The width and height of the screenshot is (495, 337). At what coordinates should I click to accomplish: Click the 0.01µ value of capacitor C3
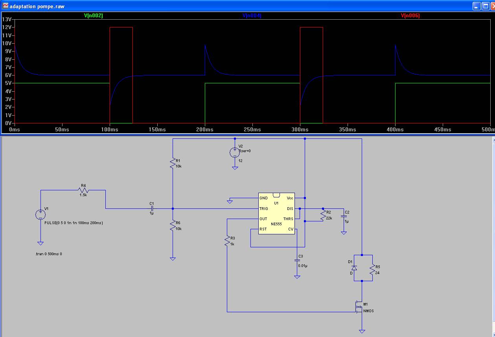click(303, 266)
